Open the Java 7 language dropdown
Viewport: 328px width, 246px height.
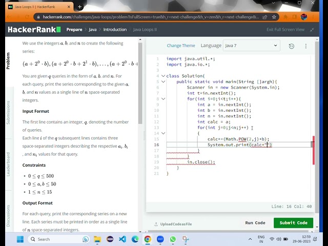[252, 46]
